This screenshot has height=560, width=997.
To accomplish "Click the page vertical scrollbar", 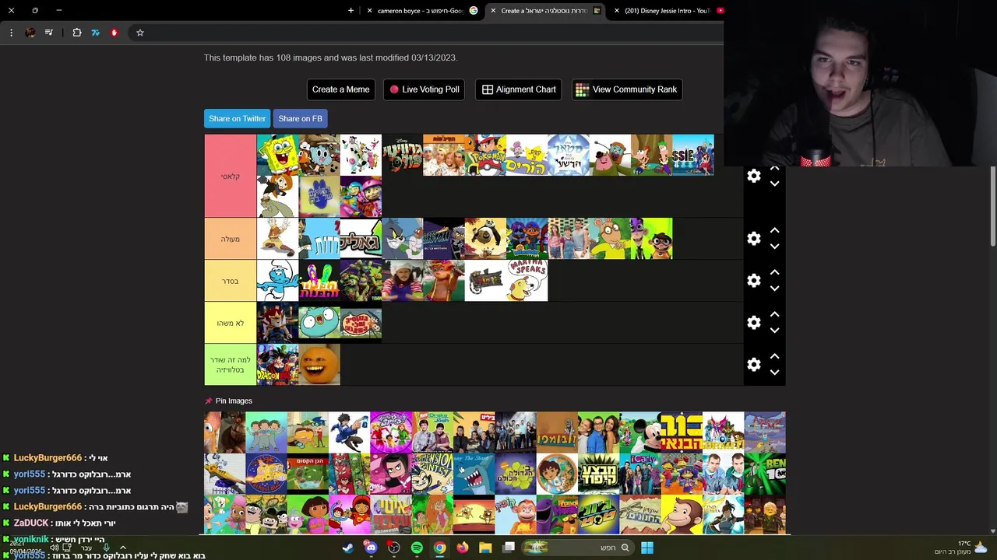I will point(992,208).
